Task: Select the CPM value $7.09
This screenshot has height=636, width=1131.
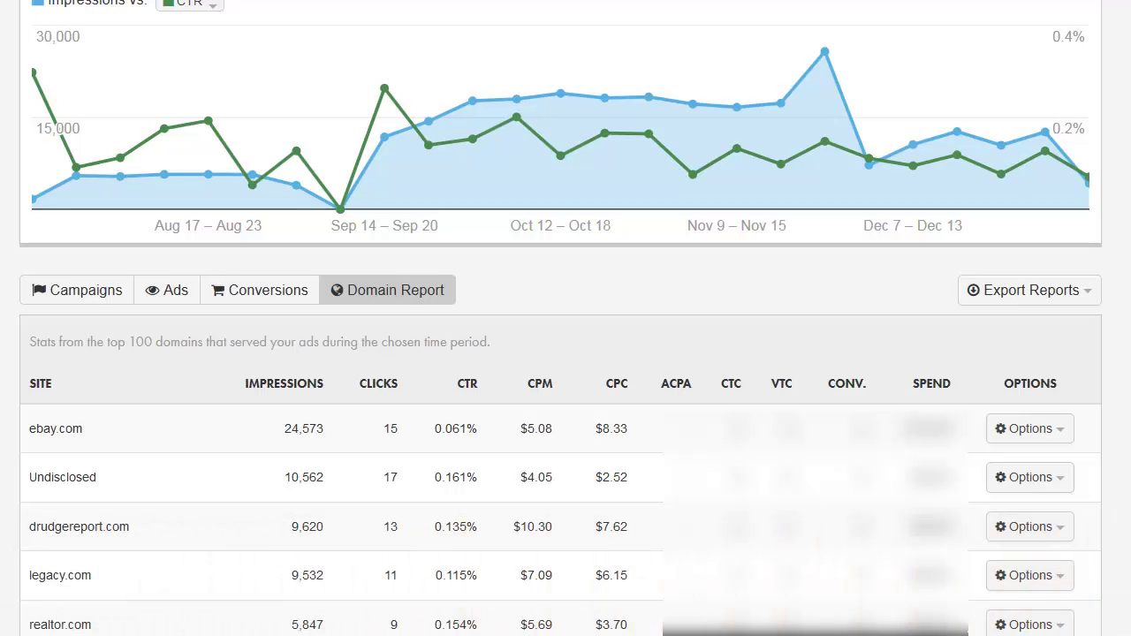Action: coord(536,575)
